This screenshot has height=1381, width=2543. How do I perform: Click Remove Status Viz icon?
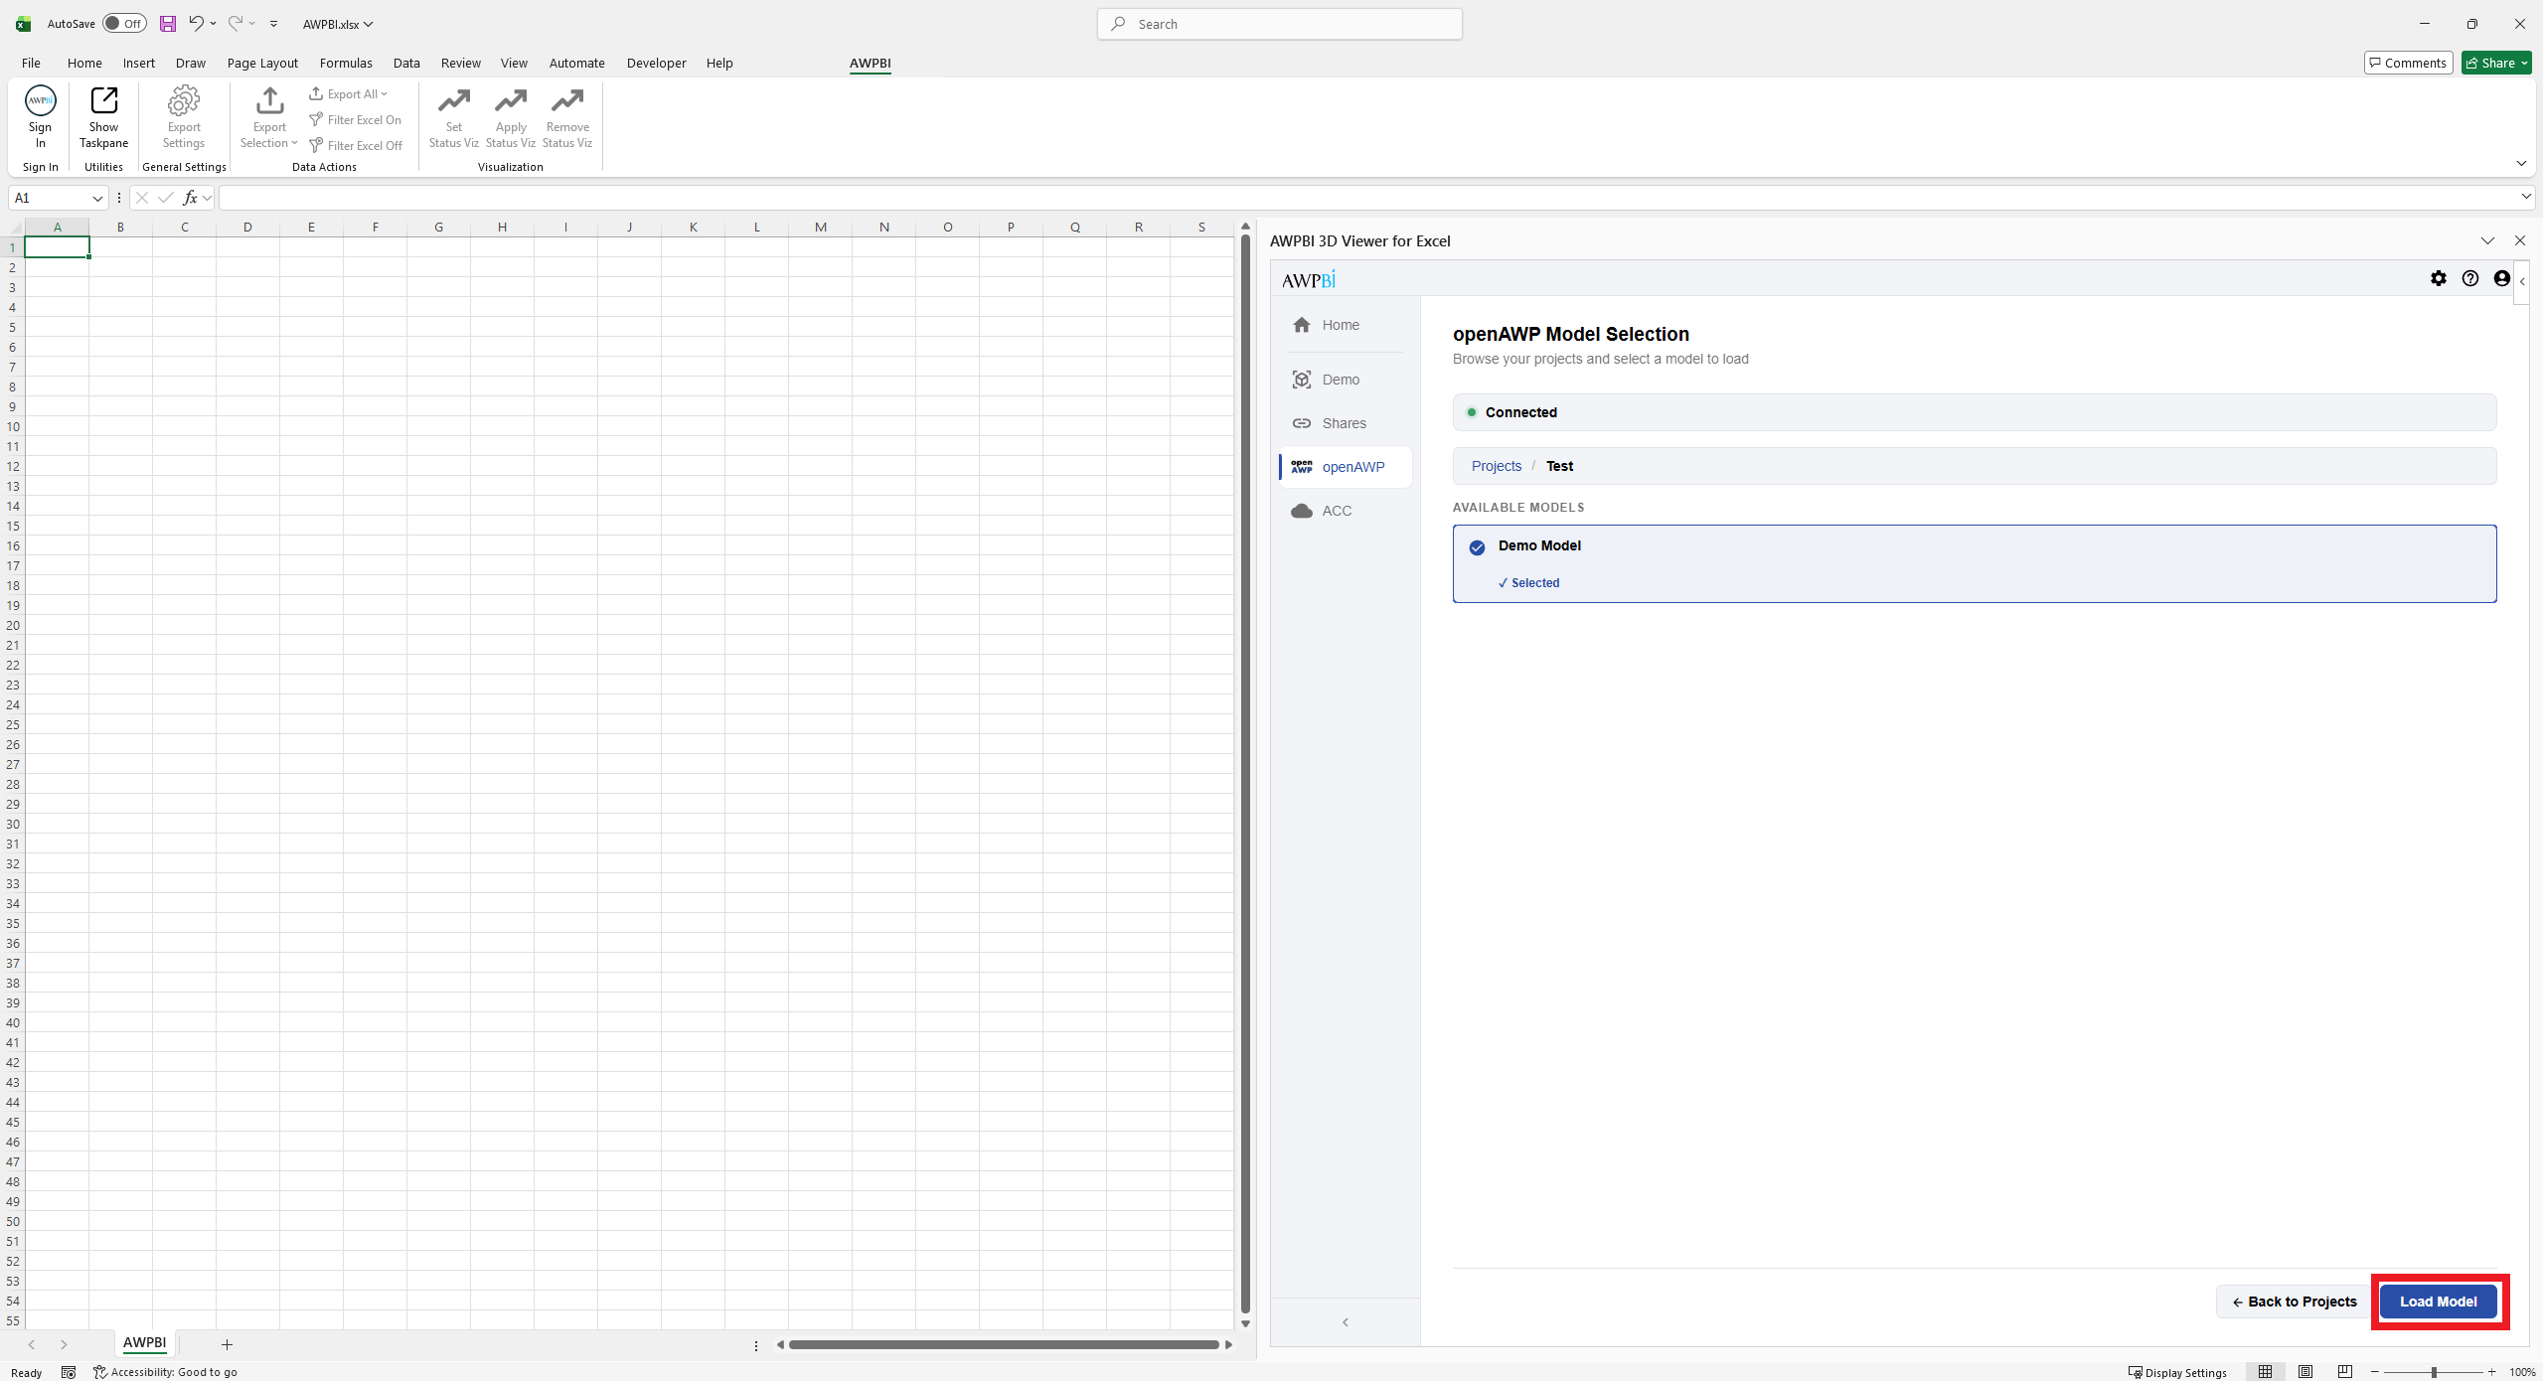point(567,100)
